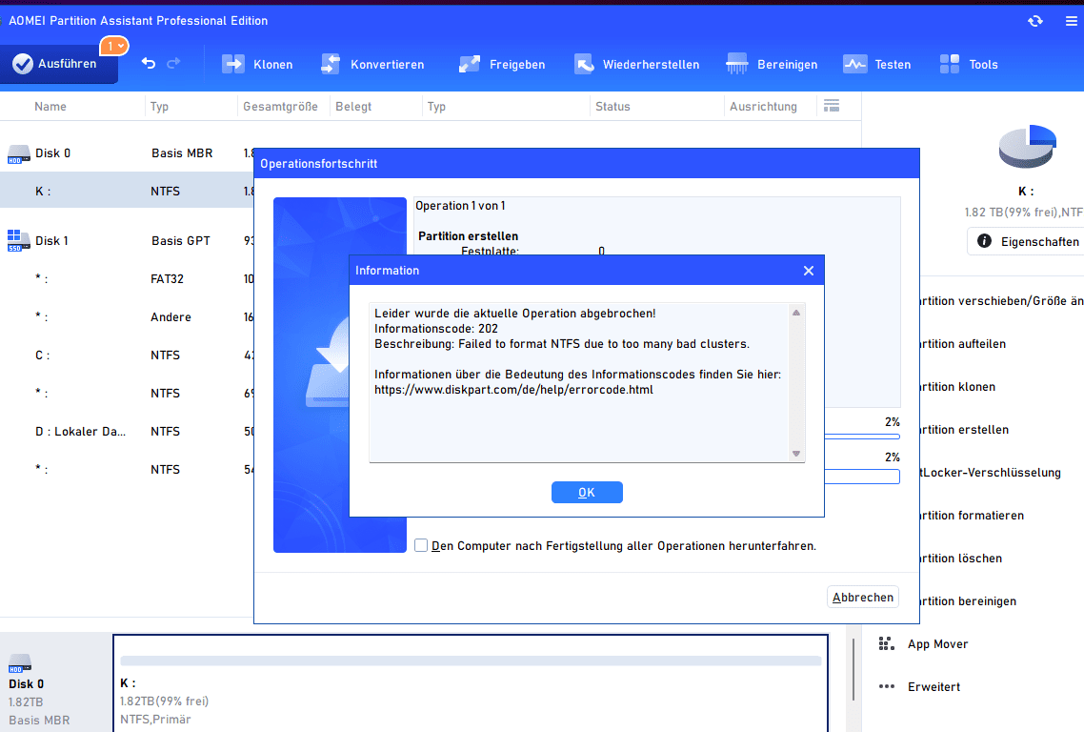Open the Konvertieren toolbar item
The height and width of the screenshot is (732, 1084).
(x=372, y=65)
